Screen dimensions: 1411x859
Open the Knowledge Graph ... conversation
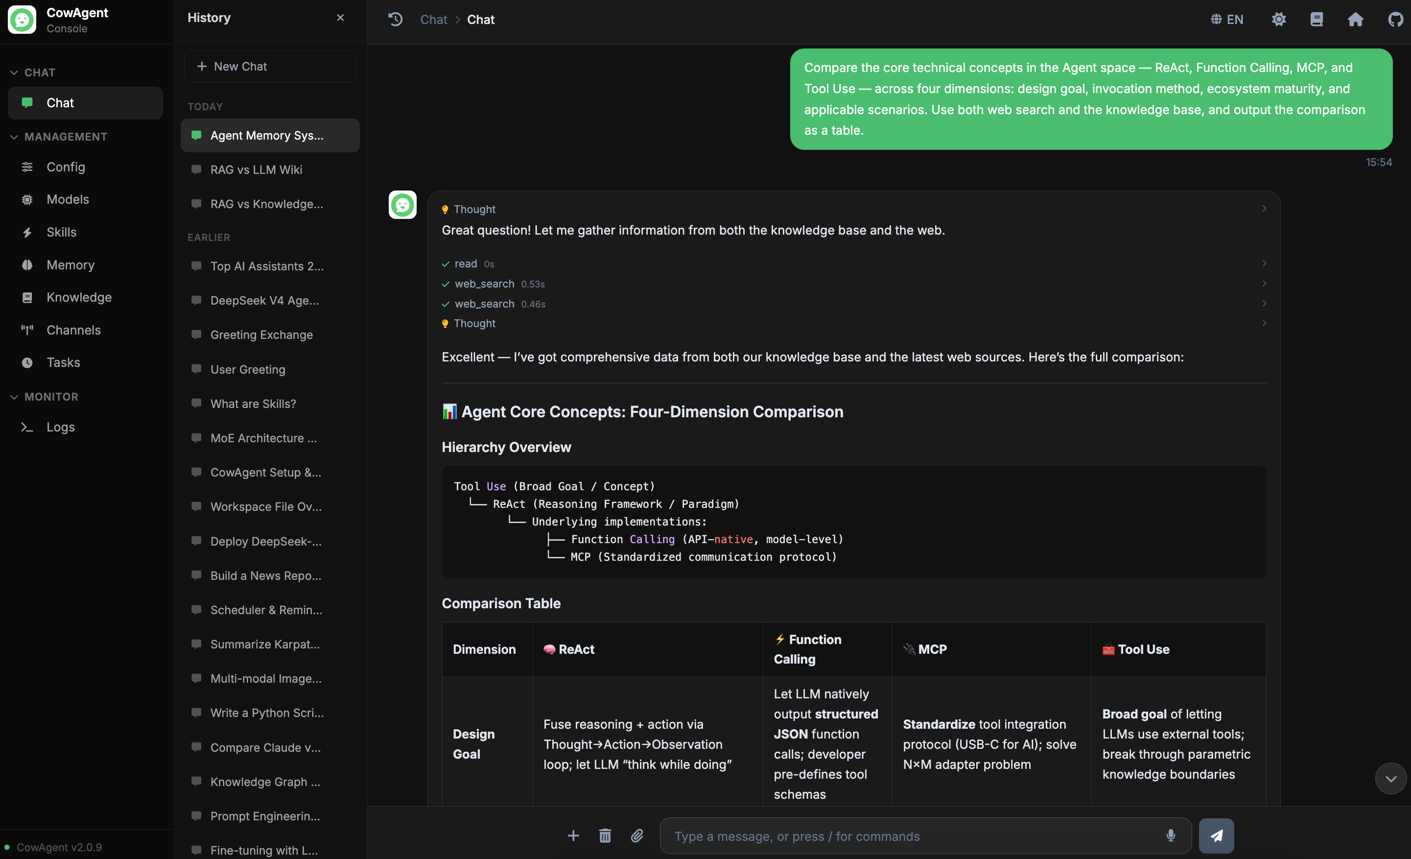coord(270,781)
